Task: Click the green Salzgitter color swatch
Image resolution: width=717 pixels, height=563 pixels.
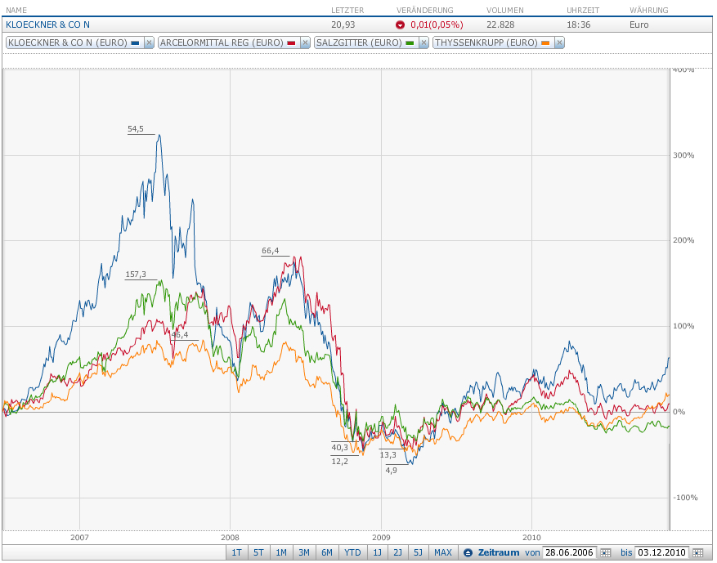Action: coord(410,43)
